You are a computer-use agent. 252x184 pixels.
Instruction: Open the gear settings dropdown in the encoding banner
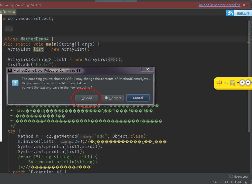(245, 5)
